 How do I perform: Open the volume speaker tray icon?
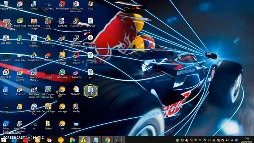[227, 140]
